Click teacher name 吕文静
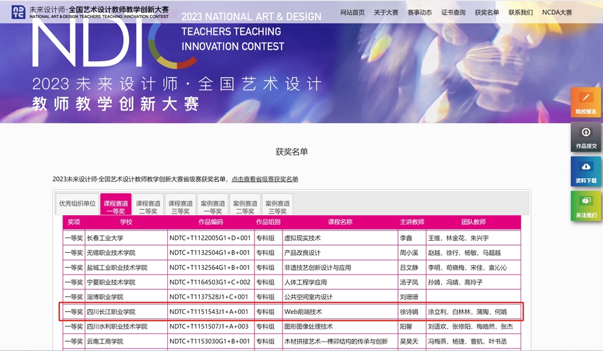The width and height of the screenshot is (603, 351). pyautogui.click(x=409, y=268)
